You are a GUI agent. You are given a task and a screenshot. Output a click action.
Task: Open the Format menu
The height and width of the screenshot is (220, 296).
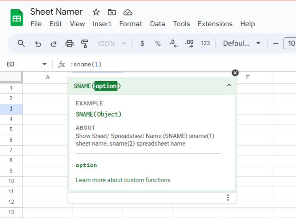[x=130, y=24]
